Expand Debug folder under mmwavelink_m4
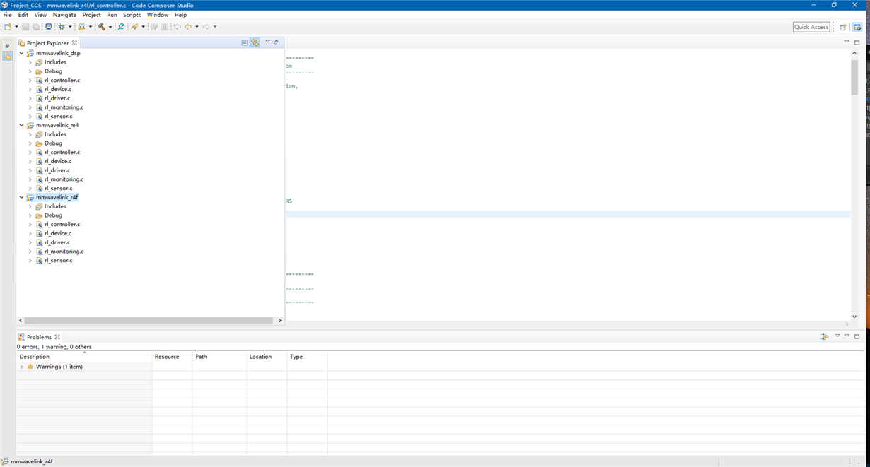The width and height of the screenshot is (870, 467). 30,143
